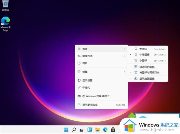
Task: Choose 刷新 (Refresh) in context menu
Action: coord(101,63)
